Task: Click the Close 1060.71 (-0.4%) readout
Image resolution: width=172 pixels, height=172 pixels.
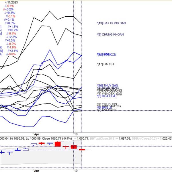Action: point(57,138)
